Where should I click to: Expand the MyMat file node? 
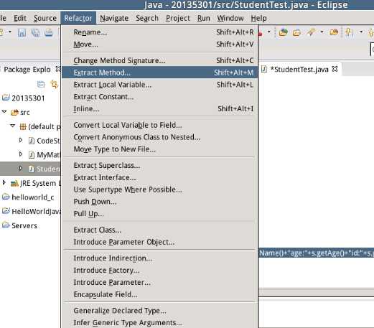(x=21, y=154)
